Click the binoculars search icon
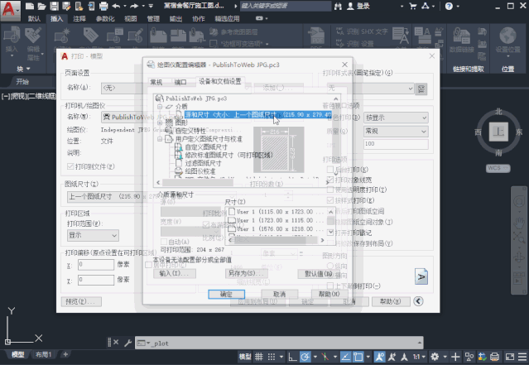This screenshot has width=529, height=365. 338,6
